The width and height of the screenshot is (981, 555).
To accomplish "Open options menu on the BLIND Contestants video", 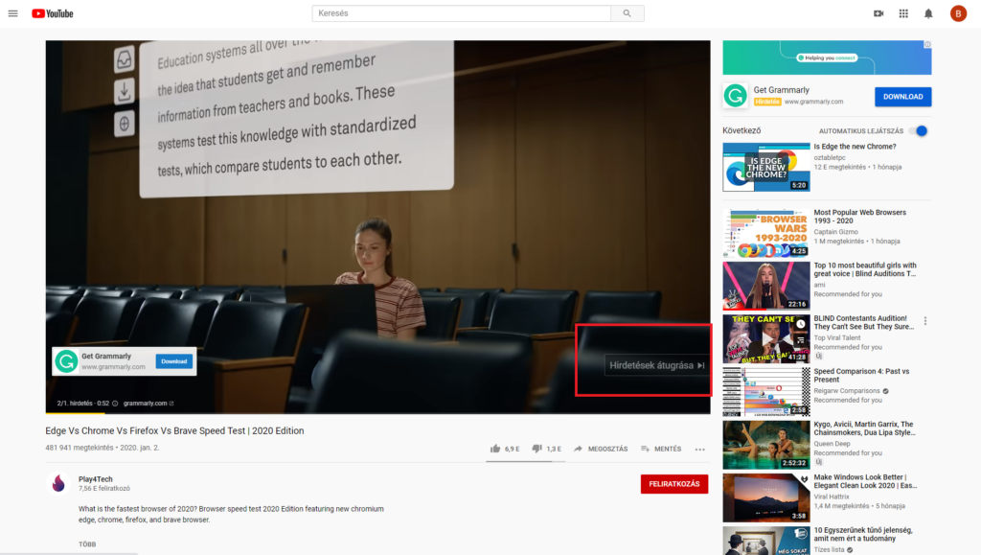I will (x=925, y=320).
